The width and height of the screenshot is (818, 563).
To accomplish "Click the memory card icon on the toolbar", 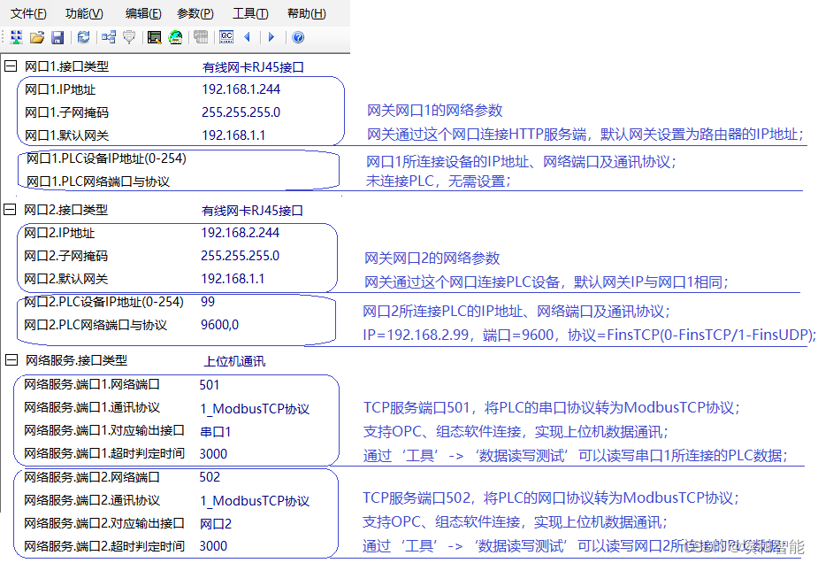I will tap(201, 37).
